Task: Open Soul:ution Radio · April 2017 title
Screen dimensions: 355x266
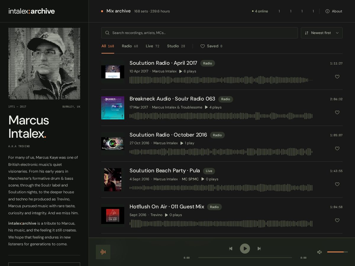Action: point(163,63)
